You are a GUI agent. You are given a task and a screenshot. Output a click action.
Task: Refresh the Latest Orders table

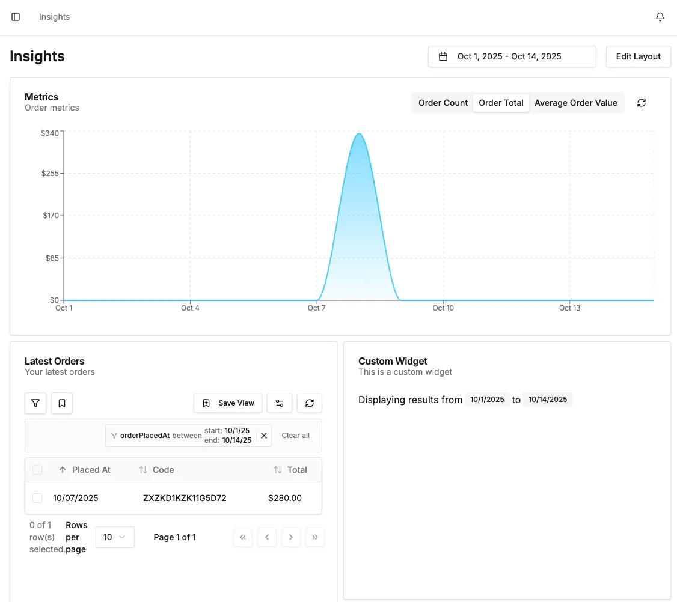(310, 403)
